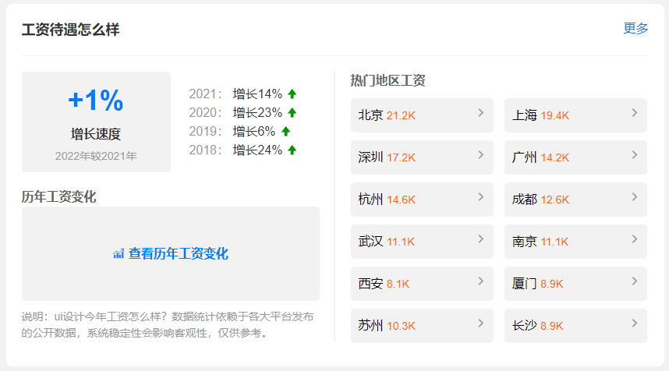Click the chevron arrow on 长沙 row

point(635,323)
